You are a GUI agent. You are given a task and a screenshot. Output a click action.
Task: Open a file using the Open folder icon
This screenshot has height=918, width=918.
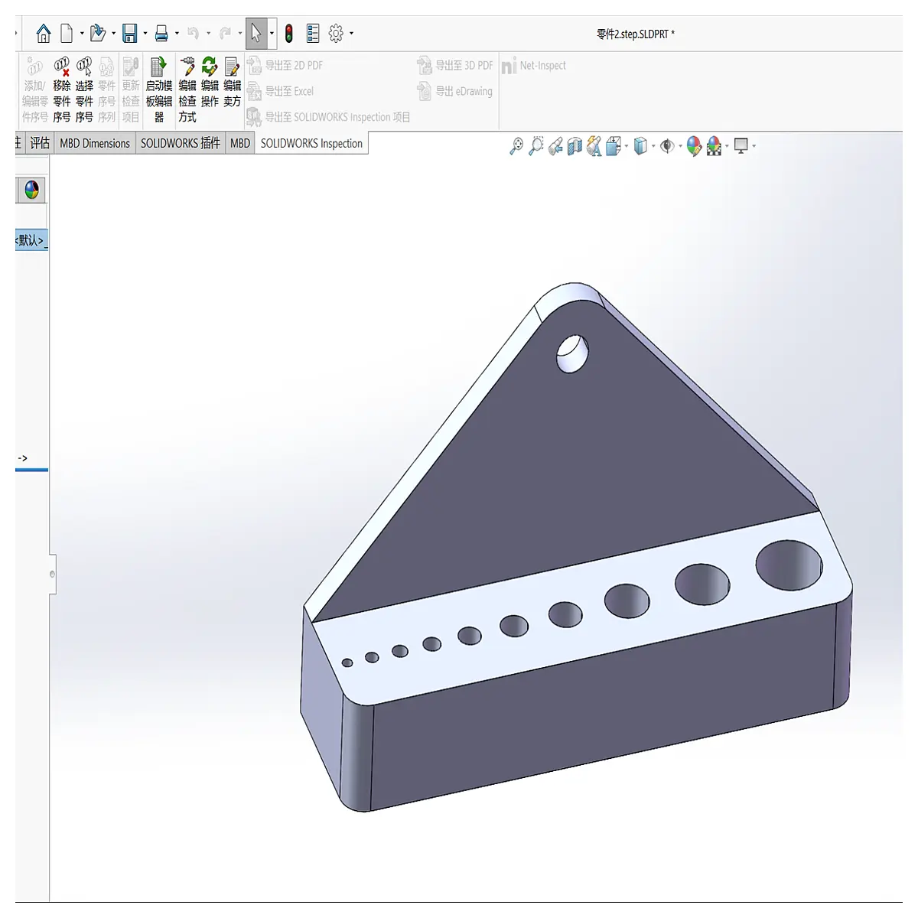97,33
